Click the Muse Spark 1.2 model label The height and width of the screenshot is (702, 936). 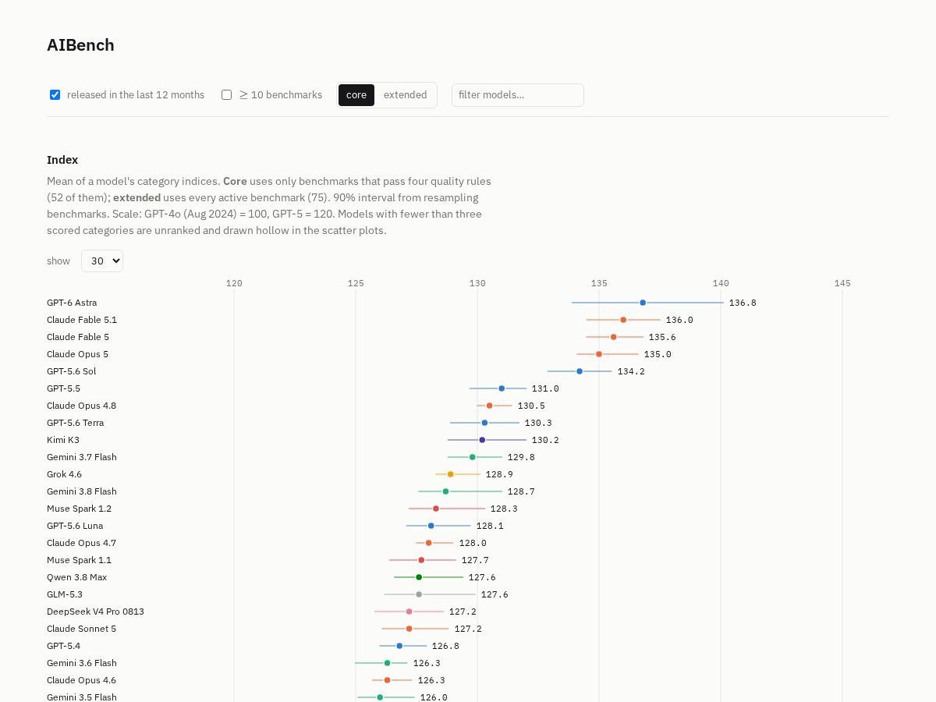pos(80,509)
